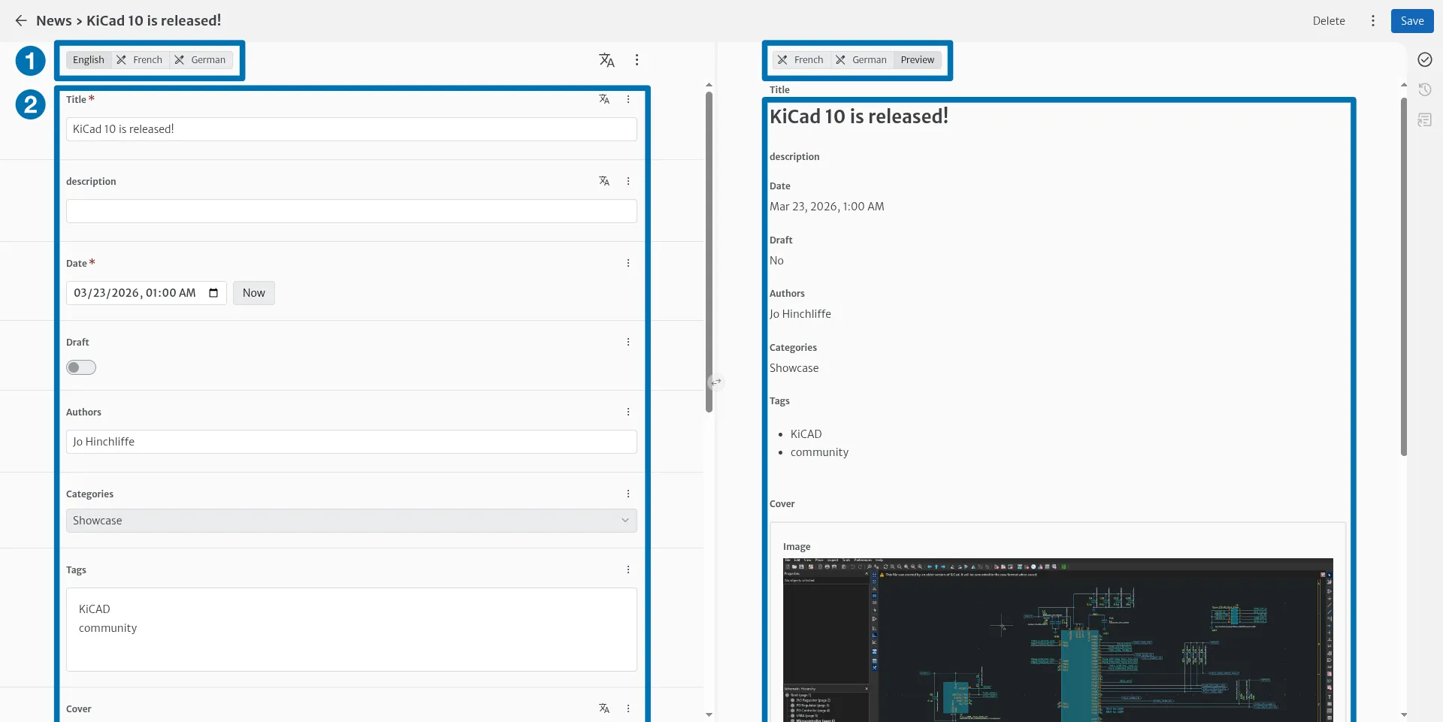Open the three-dot menu beside the language tabs
The width and height of the screenshot is (1443, 722).
click(x=637, y=60)
